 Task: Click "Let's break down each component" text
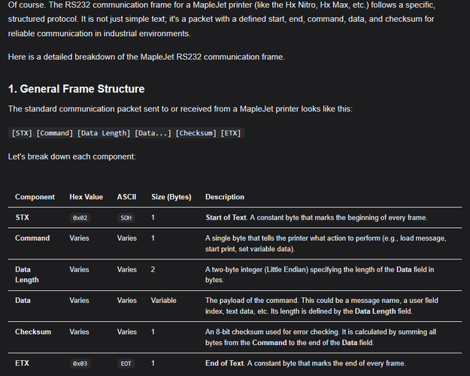coord(72,156)
